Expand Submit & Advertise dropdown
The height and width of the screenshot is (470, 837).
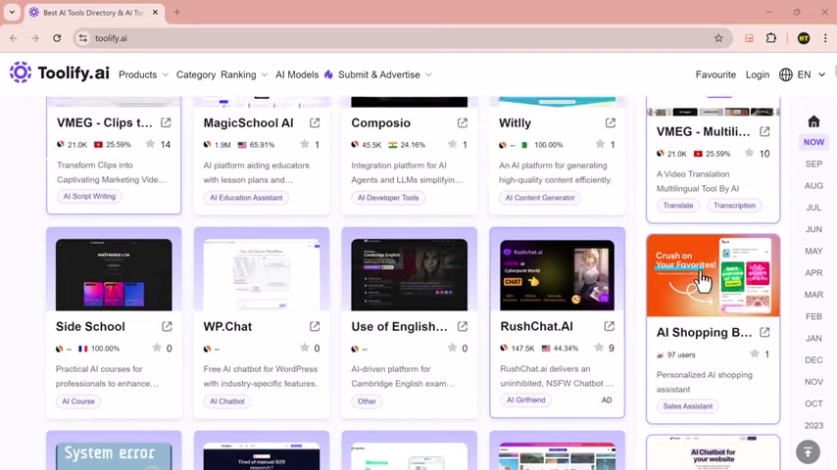tap(385, 74)
